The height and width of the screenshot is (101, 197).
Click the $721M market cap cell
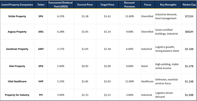point(189,16)
